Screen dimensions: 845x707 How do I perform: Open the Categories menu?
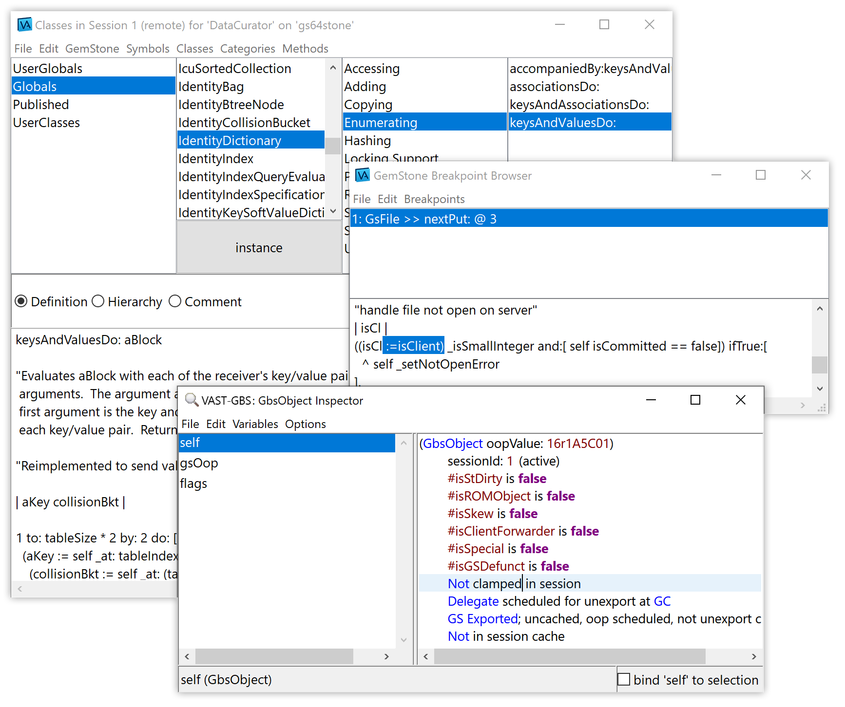coord(248,49)
